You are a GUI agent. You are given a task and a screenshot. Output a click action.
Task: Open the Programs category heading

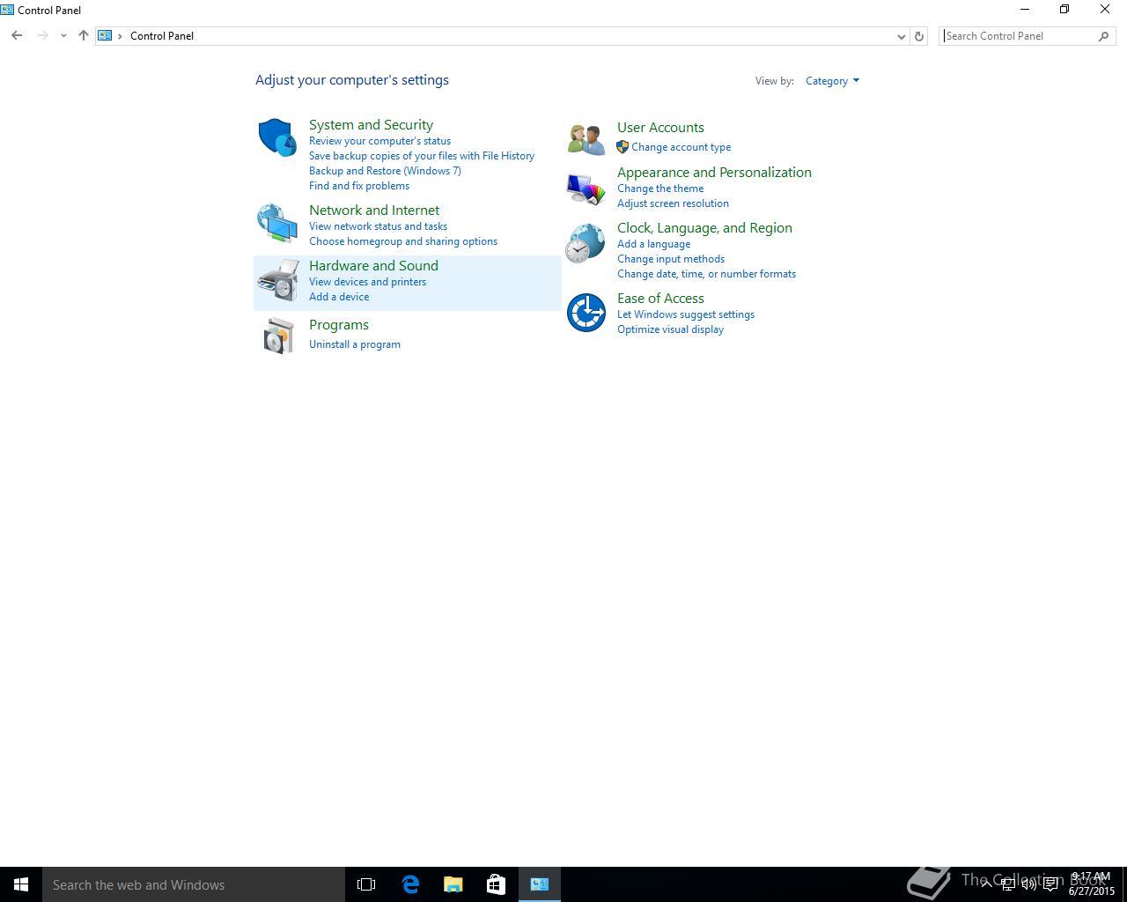tap(339, 325)
